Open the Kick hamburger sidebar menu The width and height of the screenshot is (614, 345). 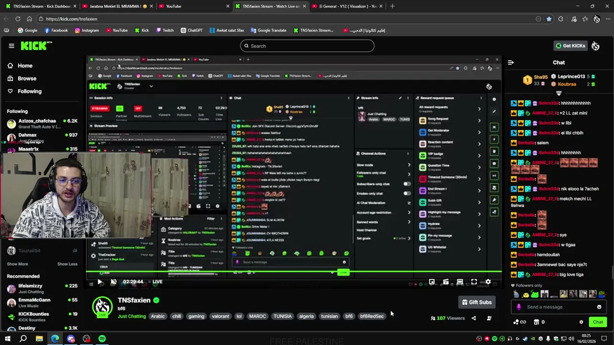pos(12,46)
